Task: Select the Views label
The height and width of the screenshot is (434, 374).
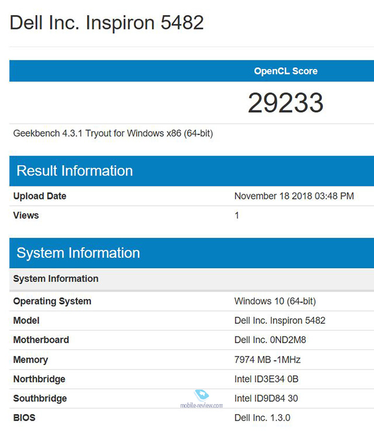Action: point(26,215)
